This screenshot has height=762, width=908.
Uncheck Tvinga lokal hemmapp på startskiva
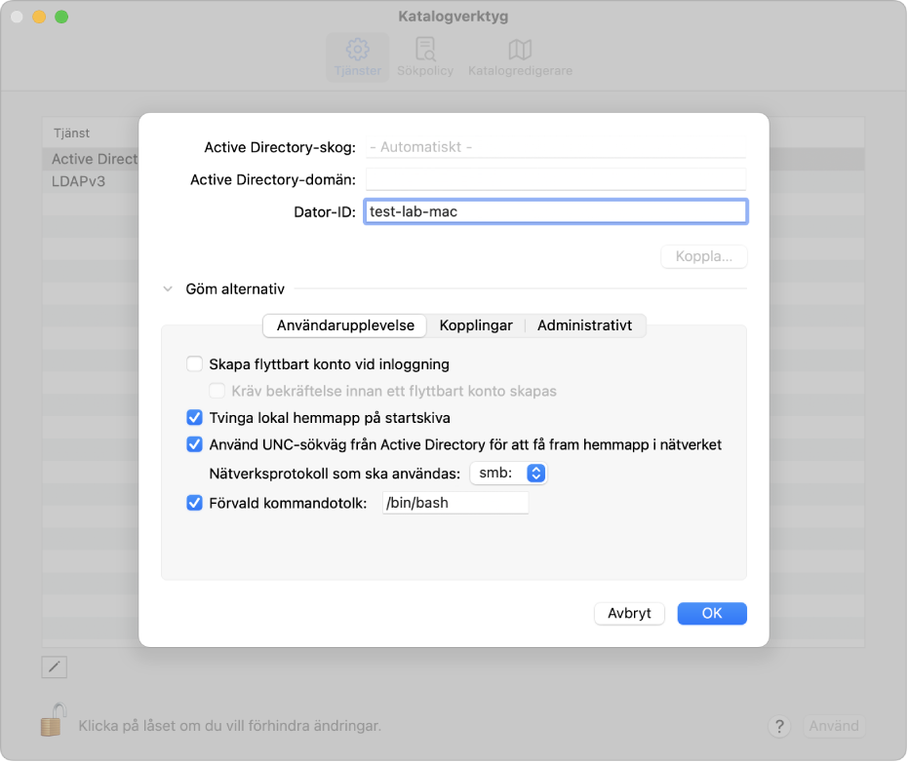pos(195,417)
